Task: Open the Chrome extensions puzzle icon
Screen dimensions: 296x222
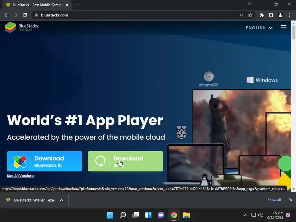Action: [262, 15]
